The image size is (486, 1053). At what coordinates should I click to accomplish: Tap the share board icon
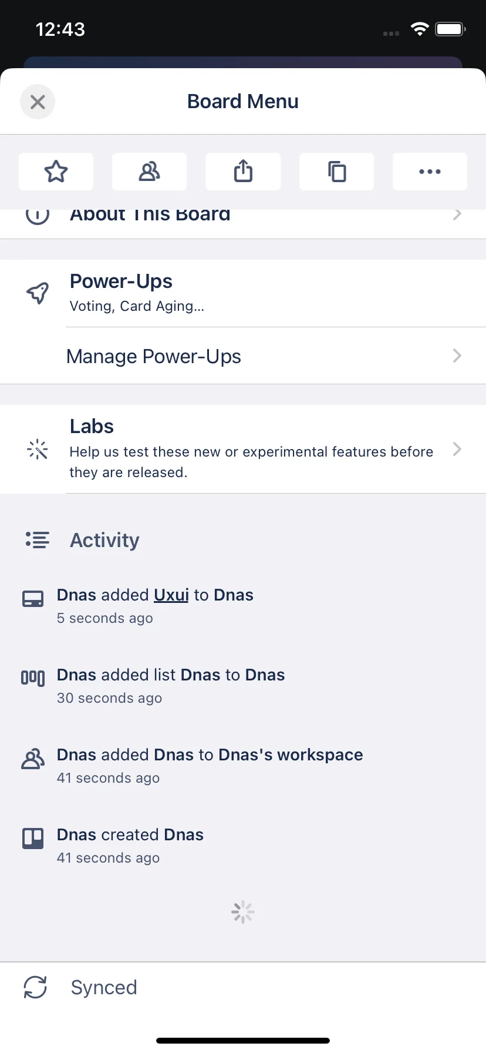pyautogui.click(x=243, y=172)
